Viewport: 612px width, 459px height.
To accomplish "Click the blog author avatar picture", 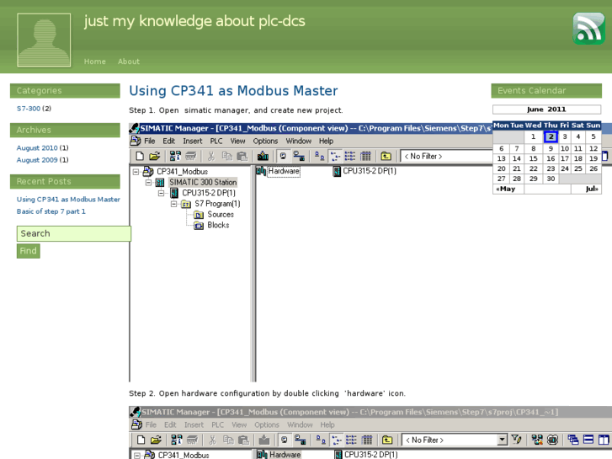I will 44,40.
